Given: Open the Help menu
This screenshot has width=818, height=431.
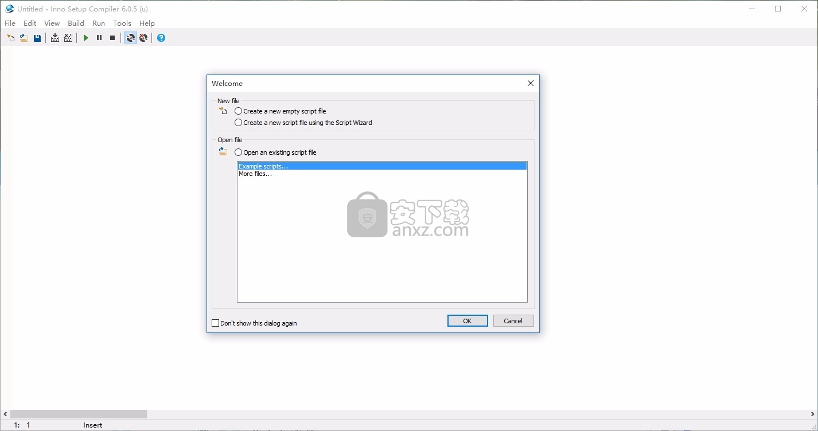Looking at the screenshot, I should click(x=147, y=23).
